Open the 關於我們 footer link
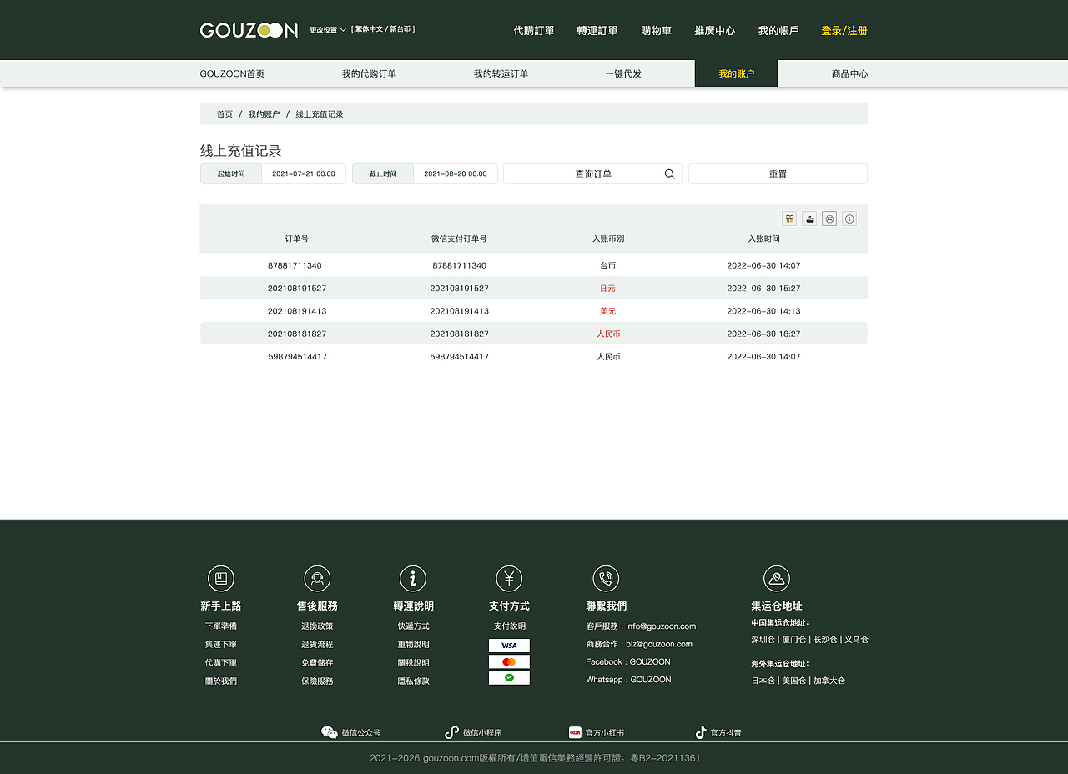This screenshot has height=774, width=1068. coord(221,681)
